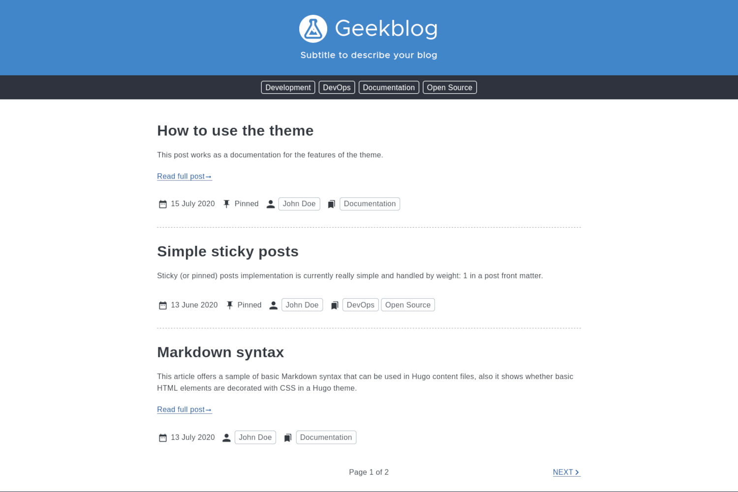This screenshot has height=492, width=738.
Task: Click the Open Source tag under sticky posts
Action: pos(407,305)
